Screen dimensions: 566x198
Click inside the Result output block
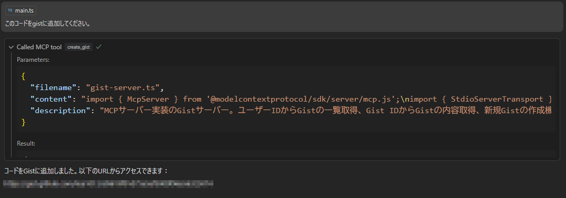286,155
